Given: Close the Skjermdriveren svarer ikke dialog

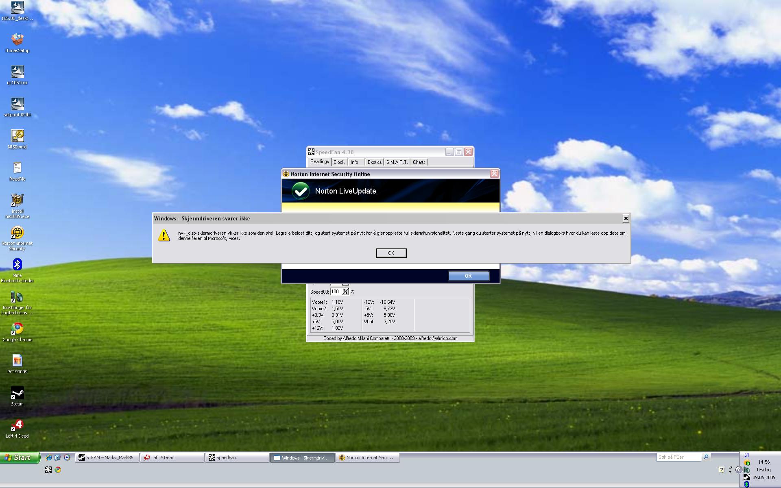Looking at the screenshot, I should coord(626,218).
